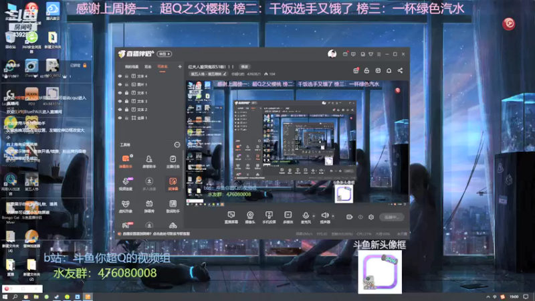The image size is (535, 301).
Task: Click the taskbar search magnifier
Action: (15, 297)
